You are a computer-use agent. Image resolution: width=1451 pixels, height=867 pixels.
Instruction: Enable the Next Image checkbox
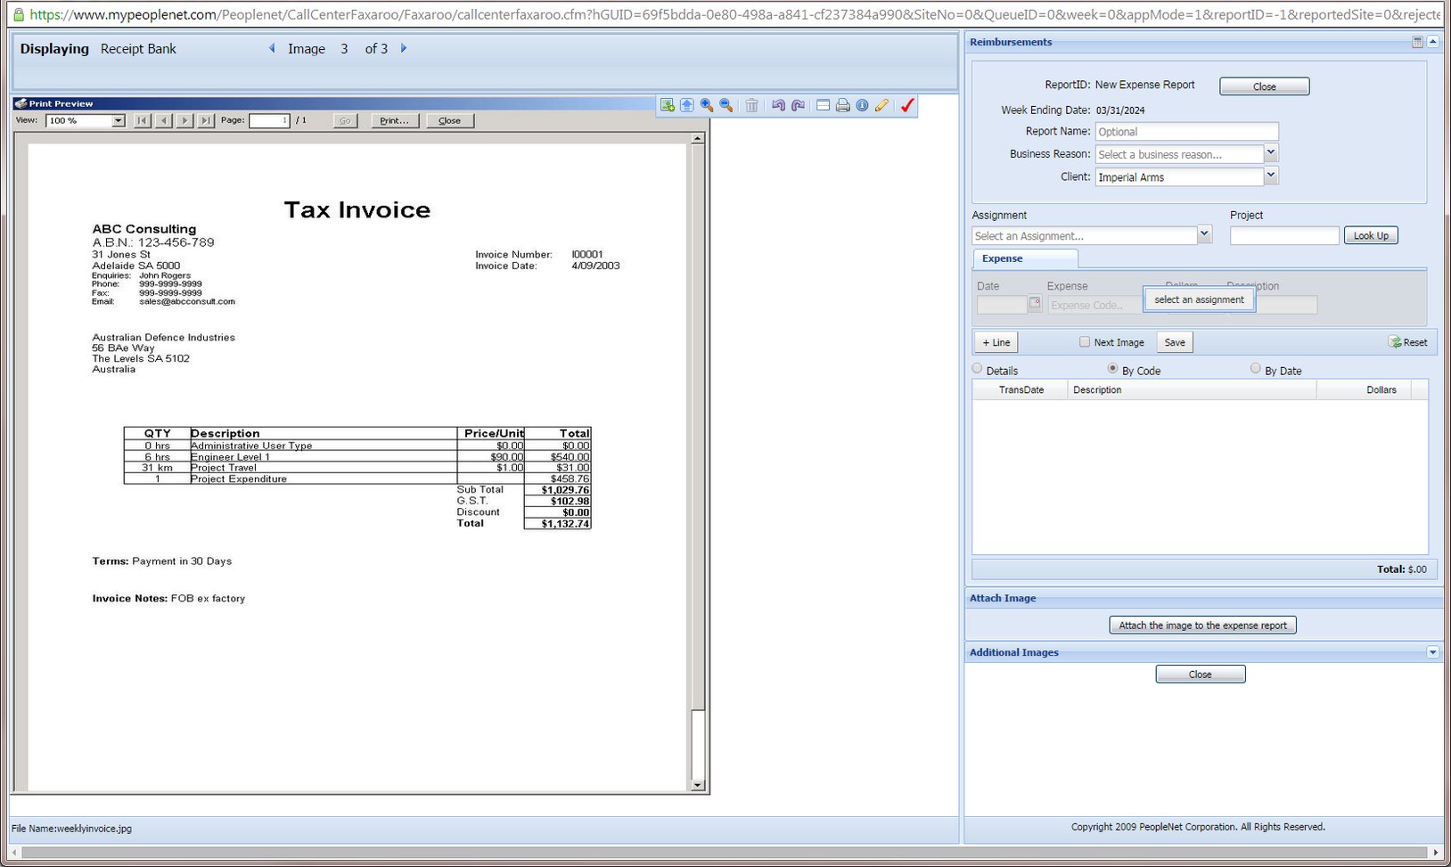click(1085, 341)
